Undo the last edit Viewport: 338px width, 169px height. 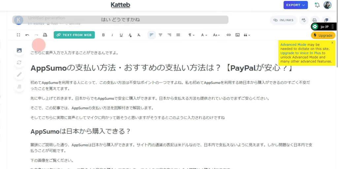(x=27, y=35)
